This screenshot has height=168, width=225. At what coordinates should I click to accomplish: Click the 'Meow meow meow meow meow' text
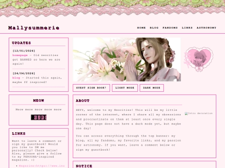[x=39, y=110]
